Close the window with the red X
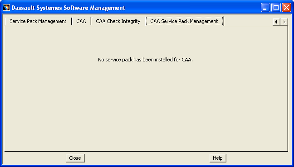The height and width of the screenshot is (167, 294). click(286, 8)
